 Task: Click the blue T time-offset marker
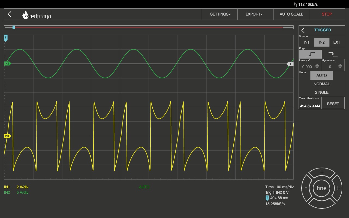(6, 38)
